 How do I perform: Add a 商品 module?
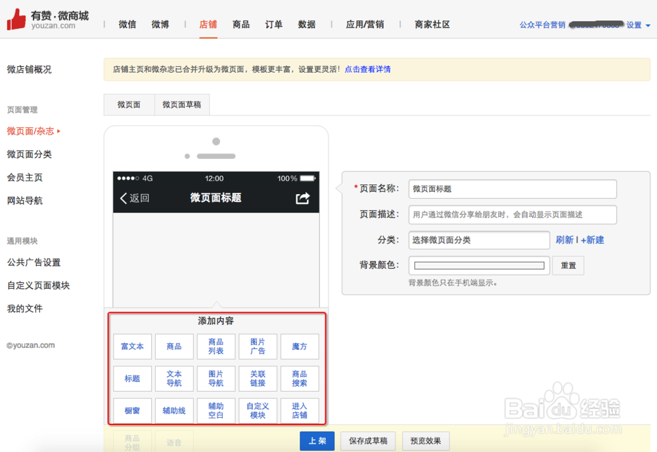coord(174,346)
